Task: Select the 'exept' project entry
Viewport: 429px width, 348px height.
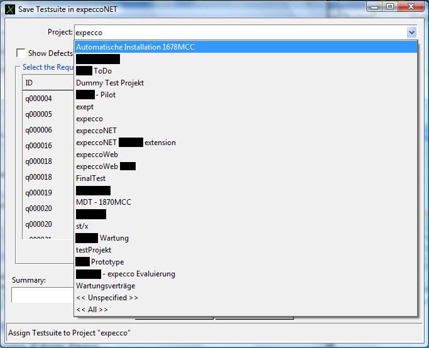Action: point(85,107)
